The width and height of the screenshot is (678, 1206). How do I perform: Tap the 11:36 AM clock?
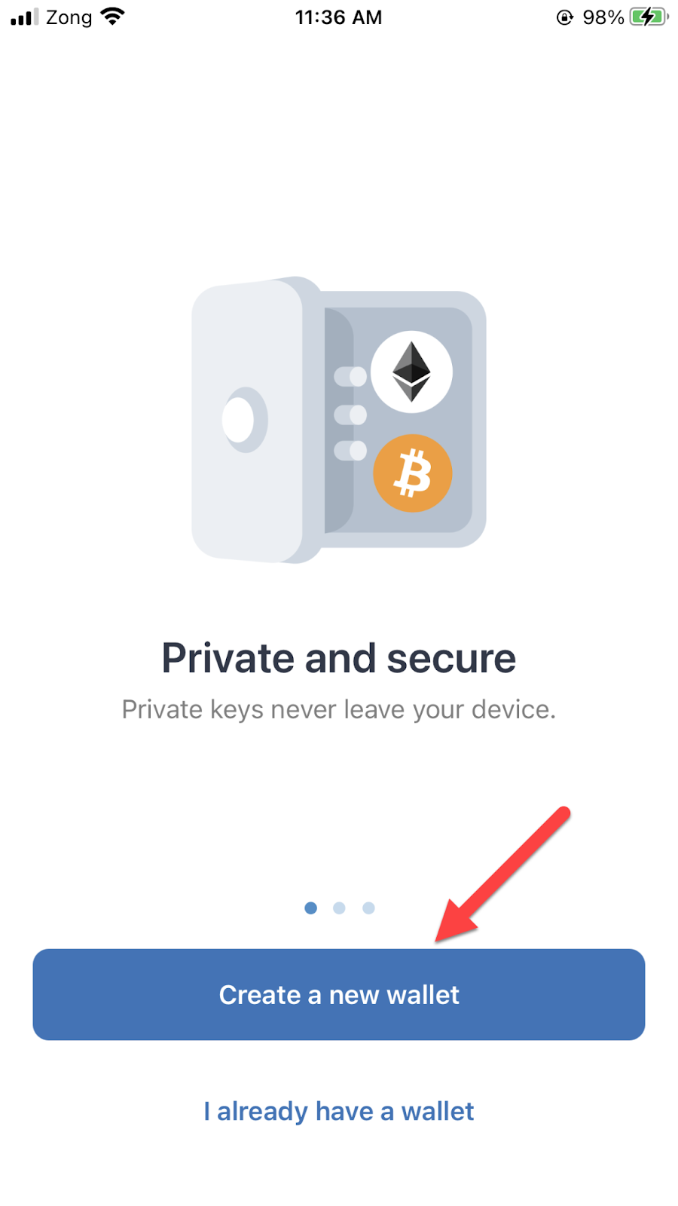click(x=338, y=17)
